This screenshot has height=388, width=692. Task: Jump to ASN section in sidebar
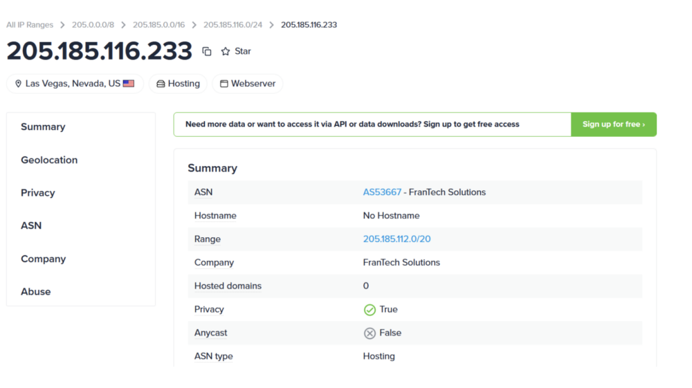pos(31,225)
